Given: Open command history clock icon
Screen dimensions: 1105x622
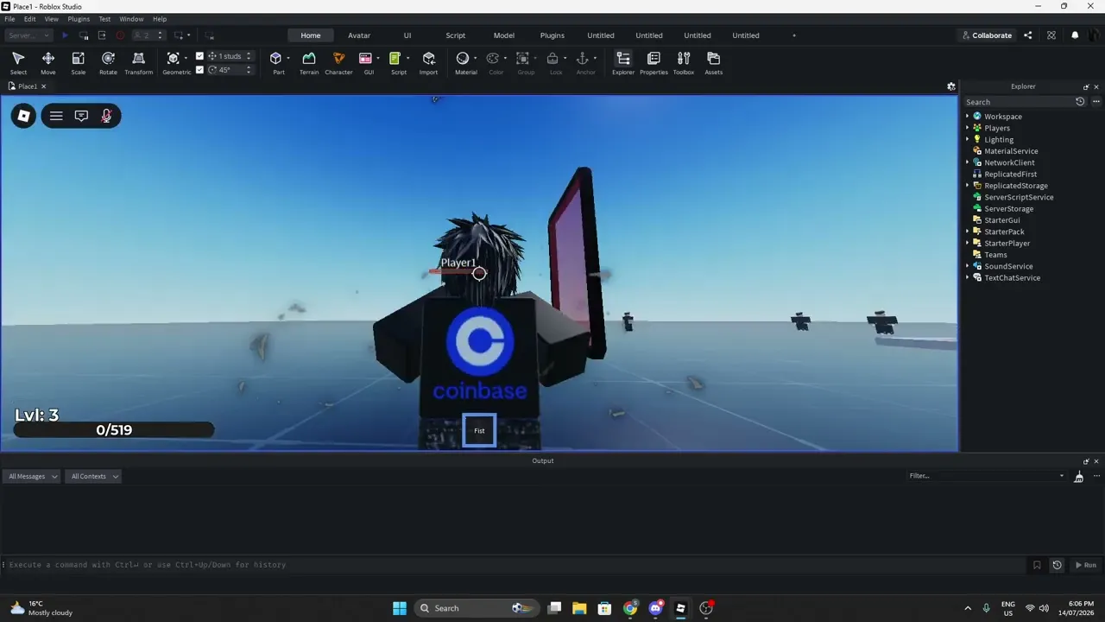Looking at the screenshot, I should 1057,565.
